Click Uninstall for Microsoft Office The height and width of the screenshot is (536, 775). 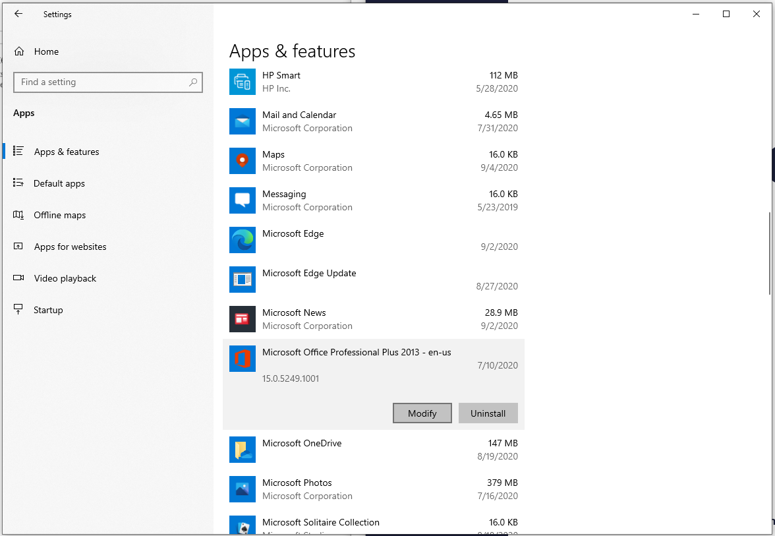pos(488,413)
